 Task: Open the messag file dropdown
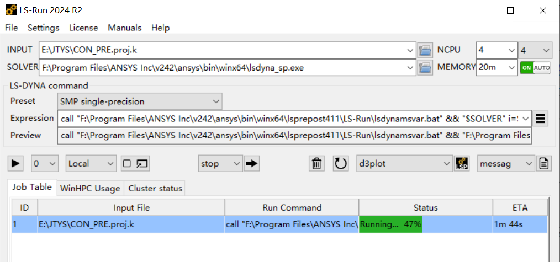(506, 164)
